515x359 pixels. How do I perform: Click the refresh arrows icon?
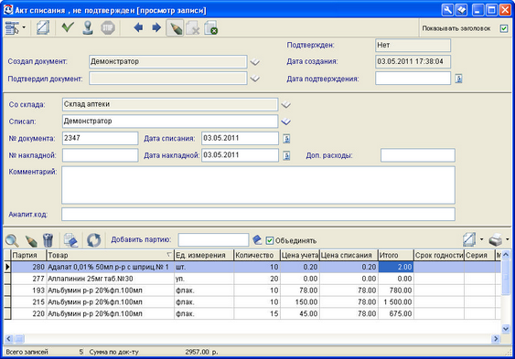click(93, 240)
